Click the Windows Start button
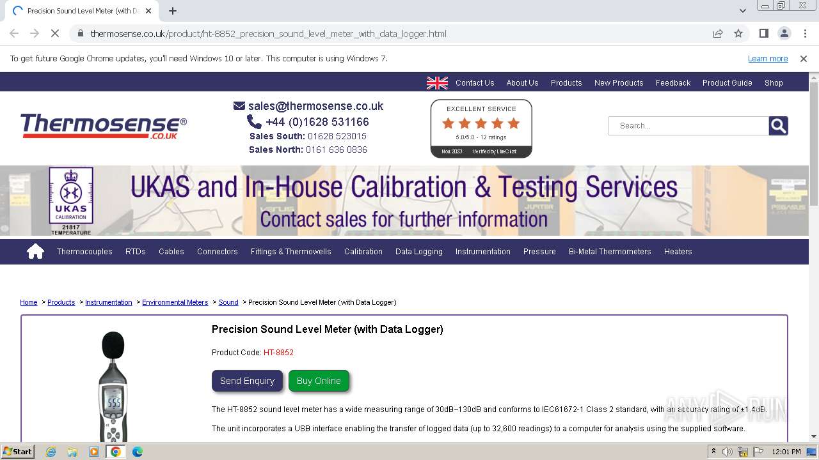 (x=18, y=452)
